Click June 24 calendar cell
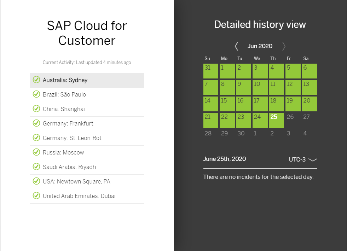The width and height of the screenshot is (347, 251). coord(260,120)
